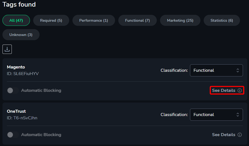This screenshot has width=249, height=146.
Task: Filter by Marketing (25) tags
Action: [x=180, y=20]
